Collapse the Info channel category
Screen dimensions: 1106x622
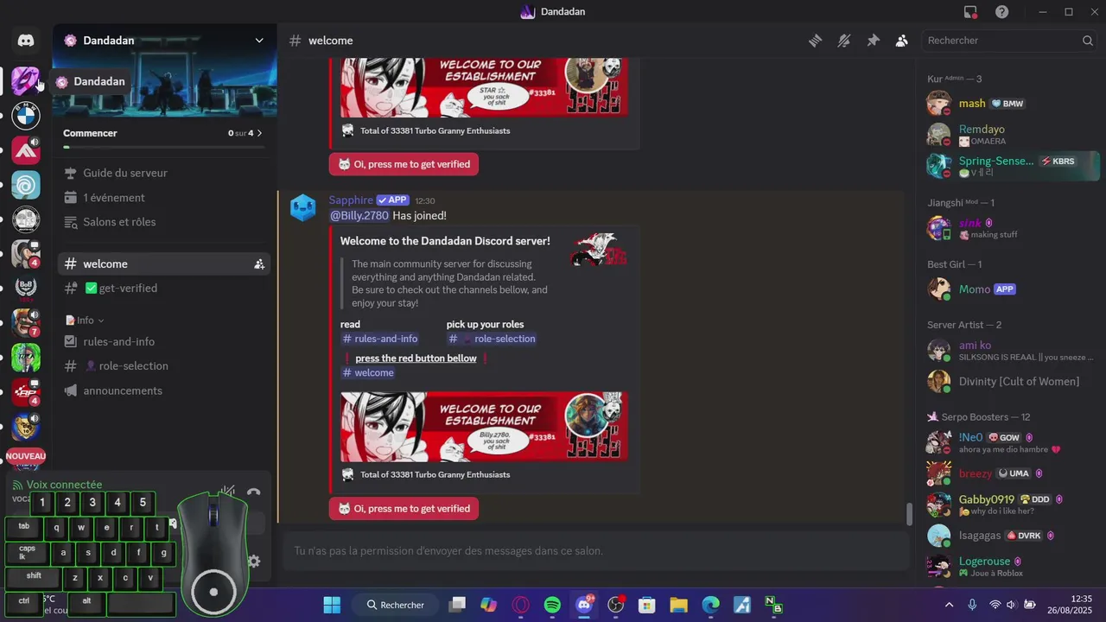point(85,321)
